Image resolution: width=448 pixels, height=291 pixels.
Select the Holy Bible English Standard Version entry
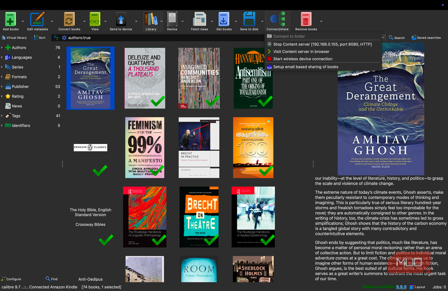pos(90,217)
